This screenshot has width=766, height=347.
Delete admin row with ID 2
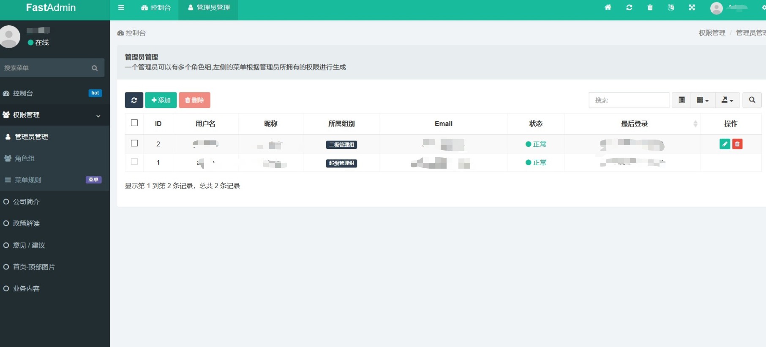click(737, 144)
